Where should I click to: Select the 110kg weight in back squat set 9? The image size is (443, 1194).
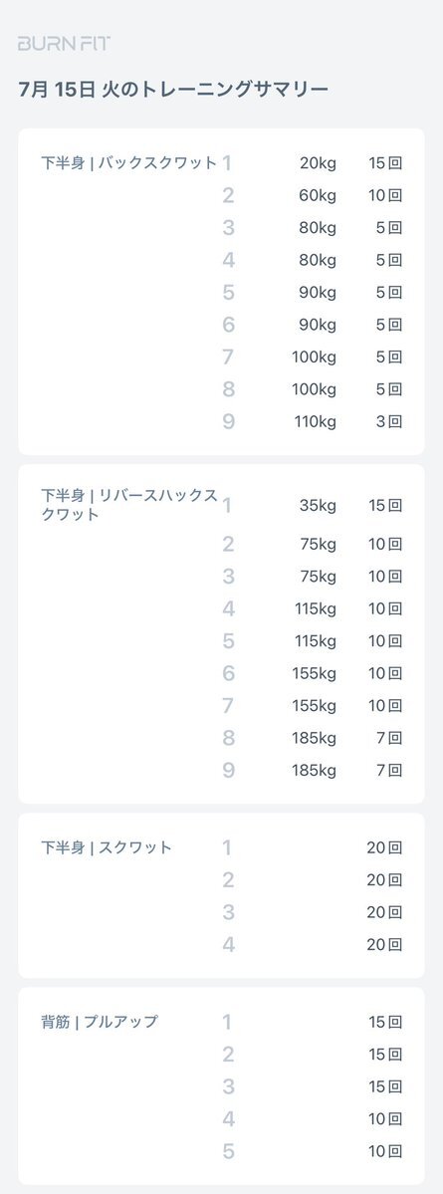pos(316,422)
